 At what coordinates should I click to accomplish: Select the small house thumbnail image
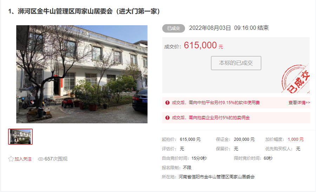20,137
